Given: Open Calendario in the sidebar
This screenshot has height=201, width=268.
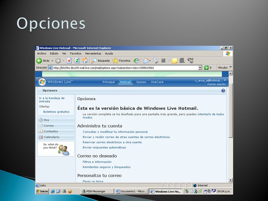Looking at the screenshot, I should [56, 137].
